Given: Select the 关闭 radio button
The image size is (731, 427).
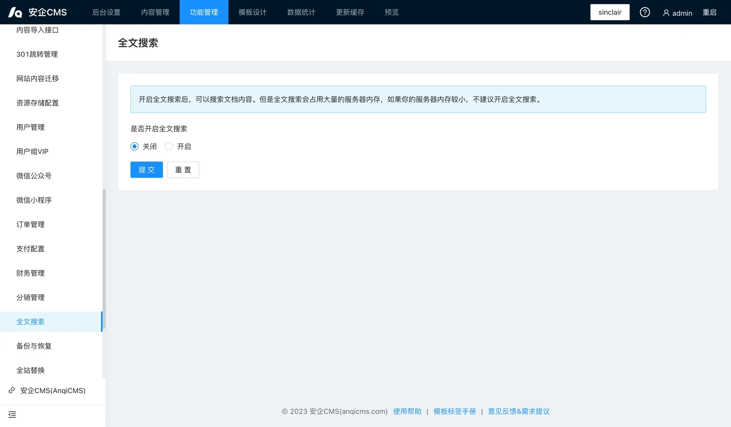Looking at the screenshot, I should pyautogui.click(x=135, y=146).
